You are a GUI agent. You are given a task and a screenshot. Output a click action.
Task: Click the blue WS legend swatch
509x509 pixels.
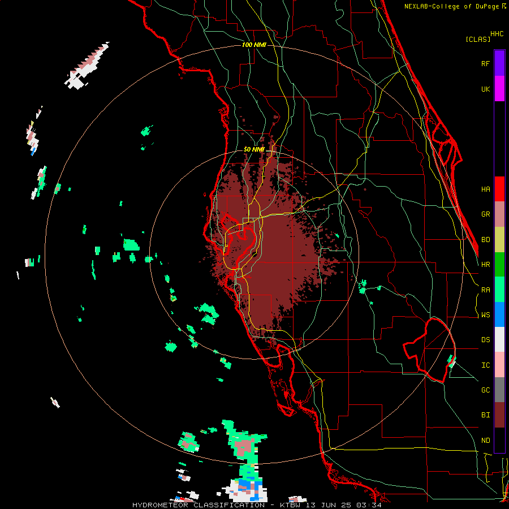coord(499,314)
